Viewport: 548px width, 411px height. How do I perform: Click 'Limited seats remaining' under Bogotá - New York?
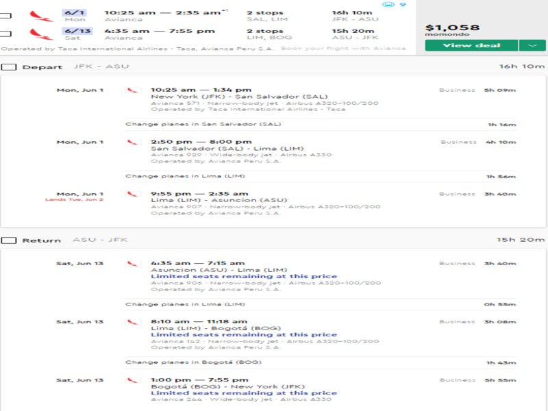(244, 393)
